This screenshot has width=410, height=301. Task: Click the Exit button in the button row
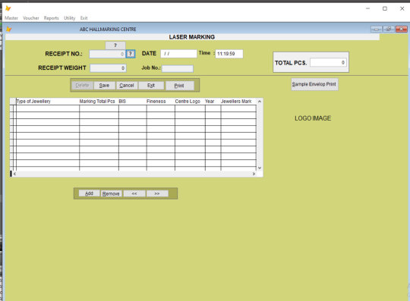(151, 86)
